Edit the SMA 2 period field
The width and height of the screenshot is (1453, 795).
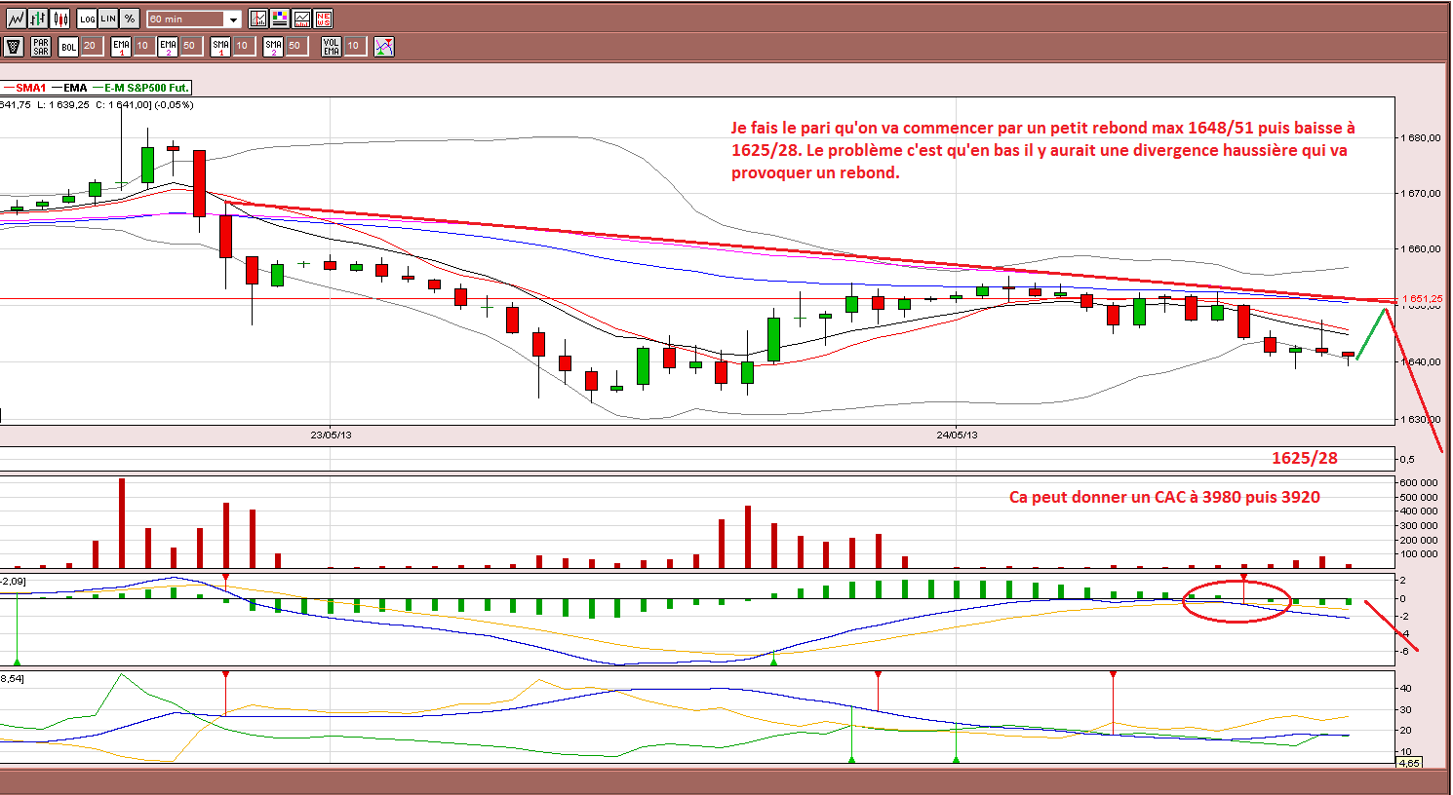point(296,46)
